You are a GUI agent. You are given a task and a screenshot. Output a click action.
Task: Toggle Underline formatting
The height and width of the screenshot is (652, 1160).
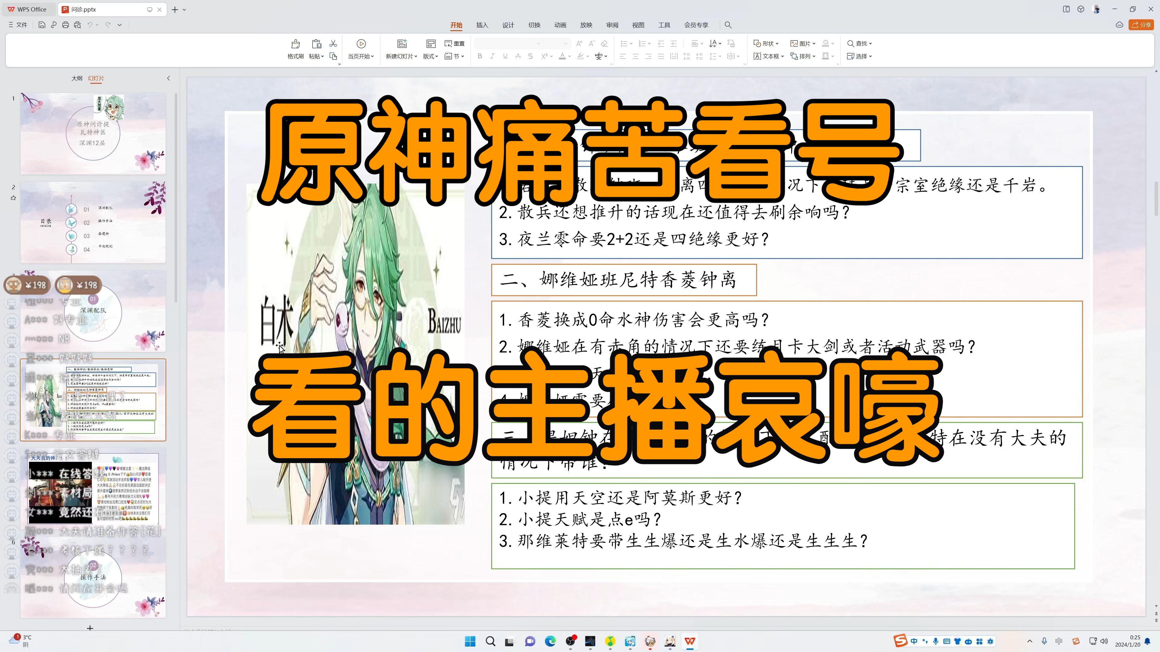click(505, 56)
